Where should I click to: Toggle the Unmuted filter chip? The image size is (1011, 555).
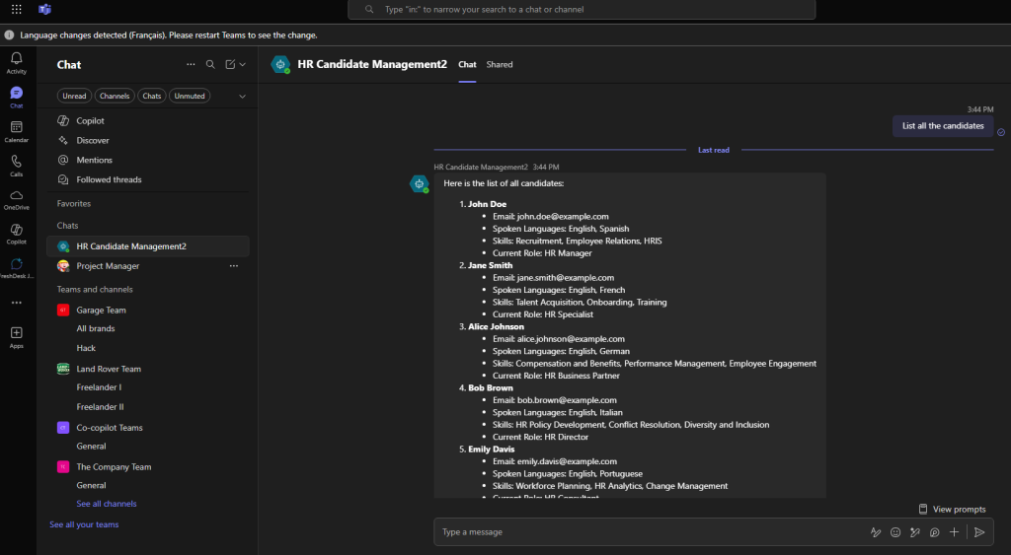pyautogui.click(x=190, y=96)
